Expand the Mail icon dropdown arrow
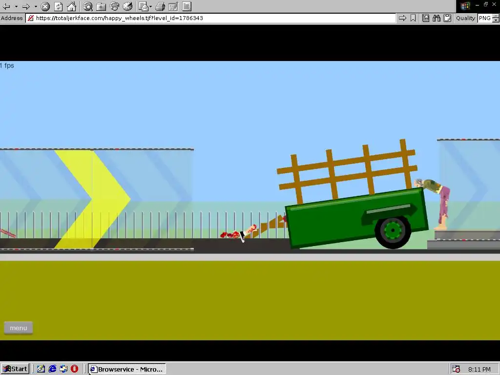Image resolution: width=500 pixels, height=375 pixels. click(x=150, y=6)
